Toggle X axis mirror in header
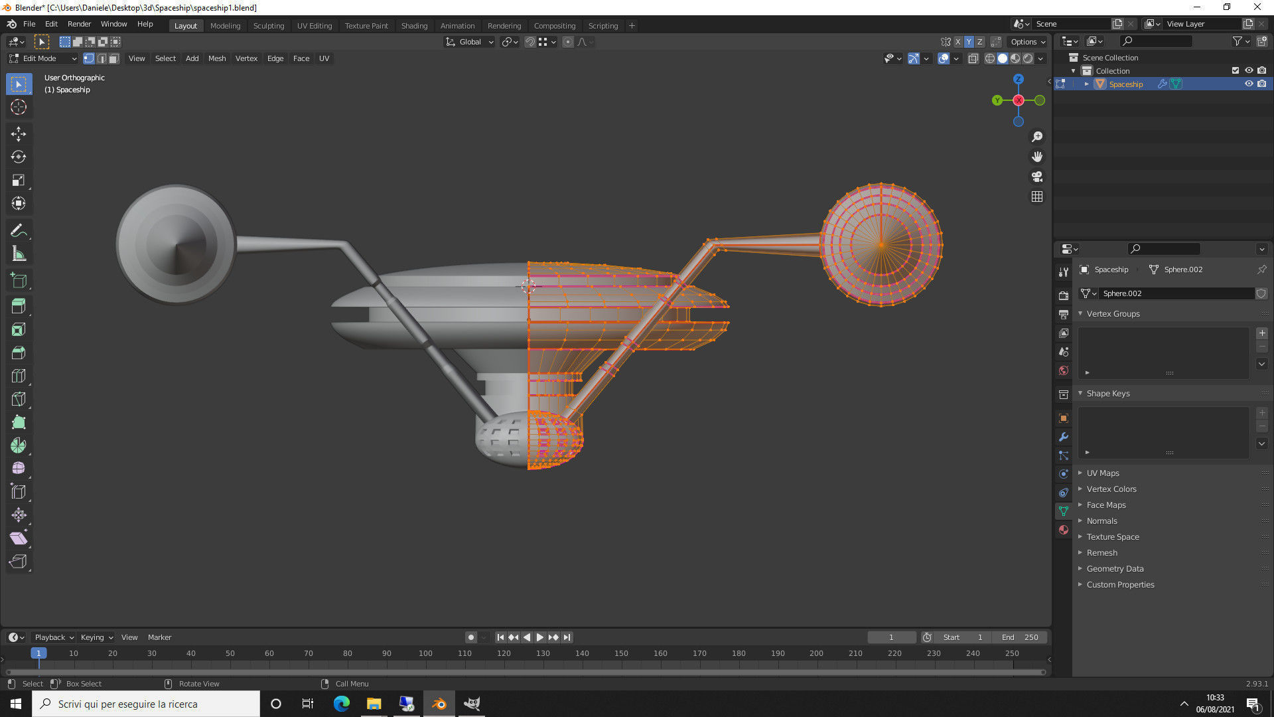This screenshot has width=1274, height=717. tap(957, 42)
